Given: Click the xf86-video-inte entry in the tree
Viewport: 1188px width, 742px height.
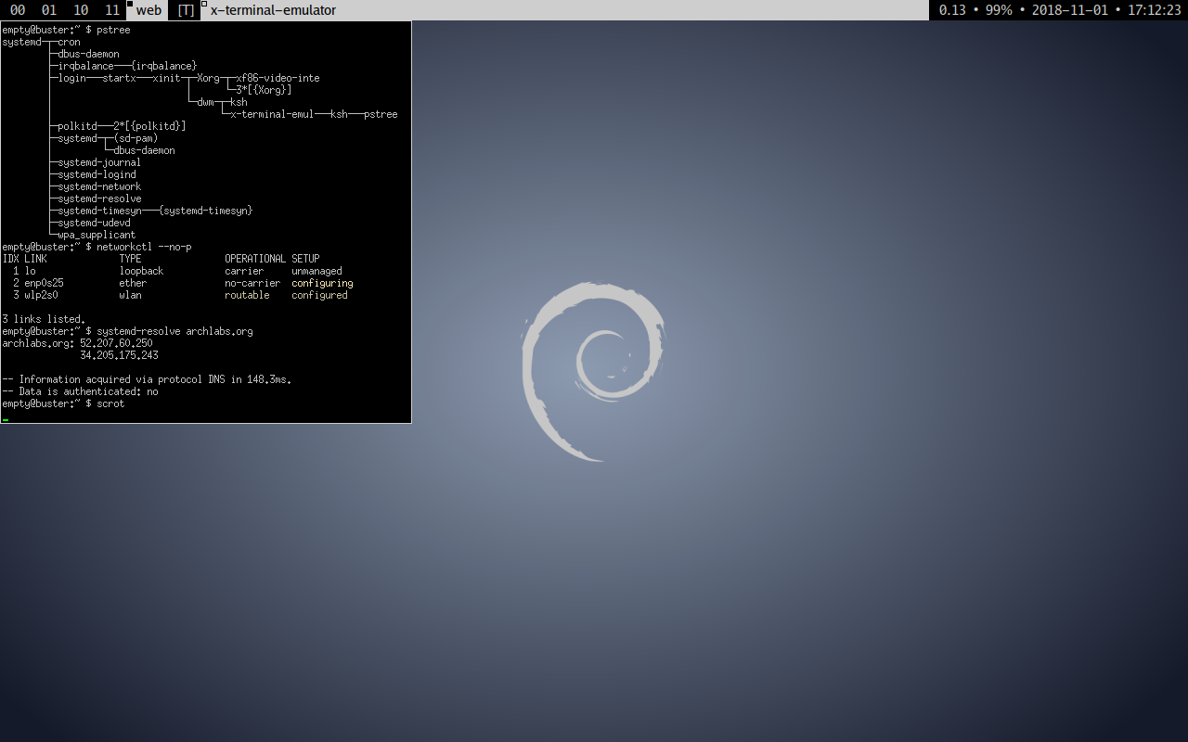Looking at the screenshot, I should [x=278, y=78].
